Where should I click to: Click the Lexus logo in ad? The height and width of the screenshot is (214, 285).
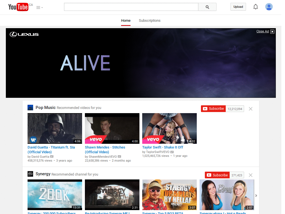24,34
